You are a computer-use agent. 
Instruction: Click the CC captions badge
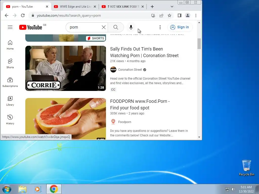click(x=113, y=90)
